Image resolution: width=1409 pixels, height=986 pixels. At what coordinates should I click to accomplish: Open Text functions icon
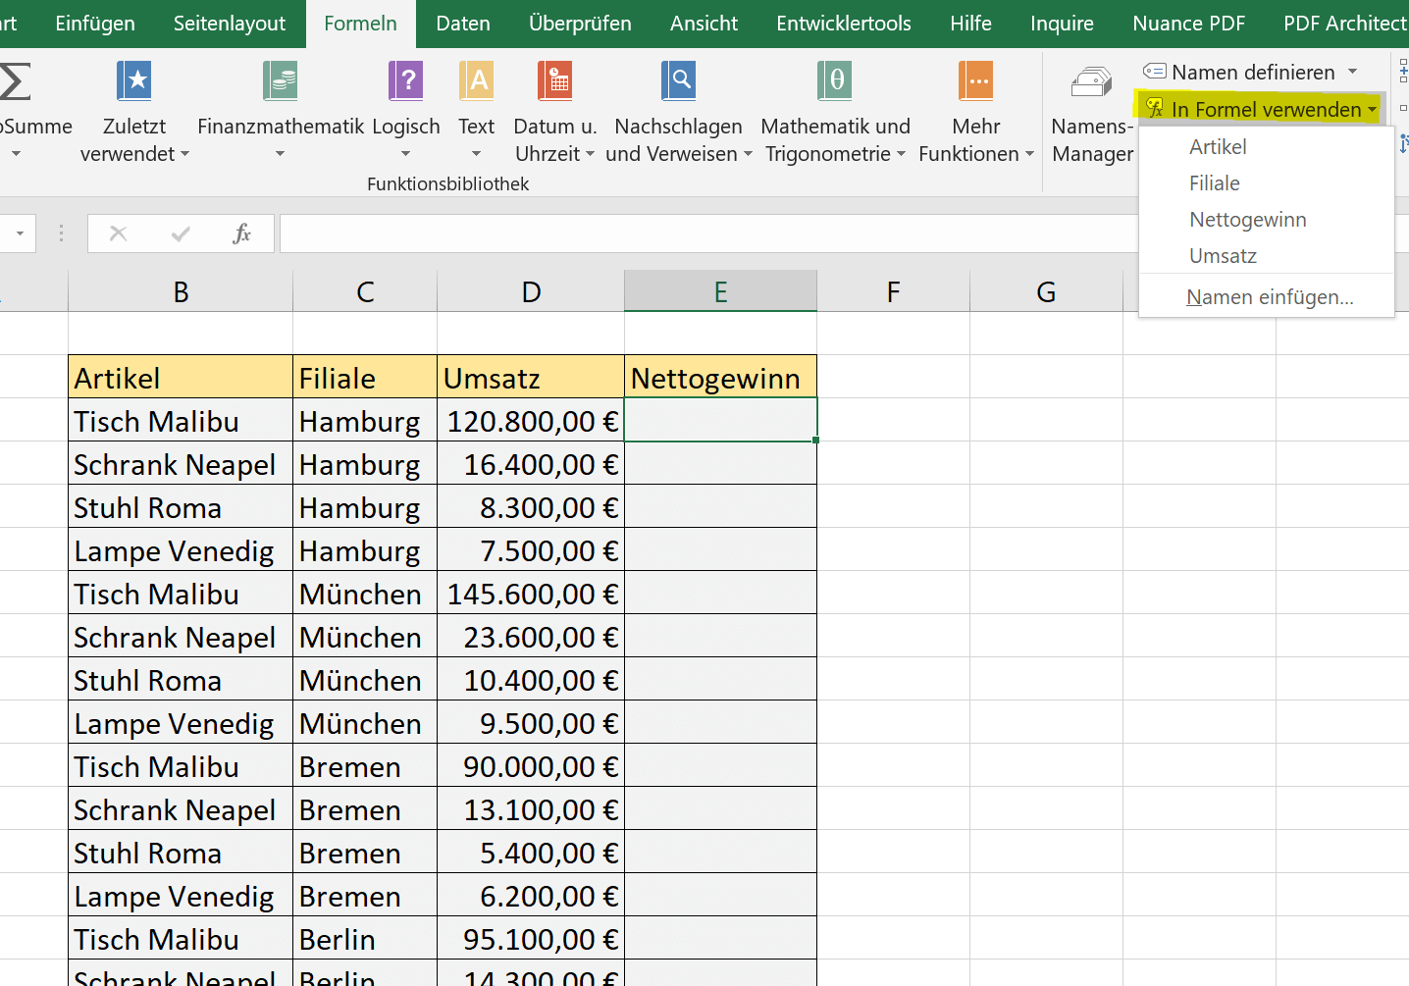coord(477,80)
